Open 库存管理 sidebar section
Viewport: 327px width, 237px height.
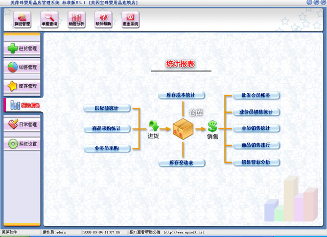(x=22, y=86)
